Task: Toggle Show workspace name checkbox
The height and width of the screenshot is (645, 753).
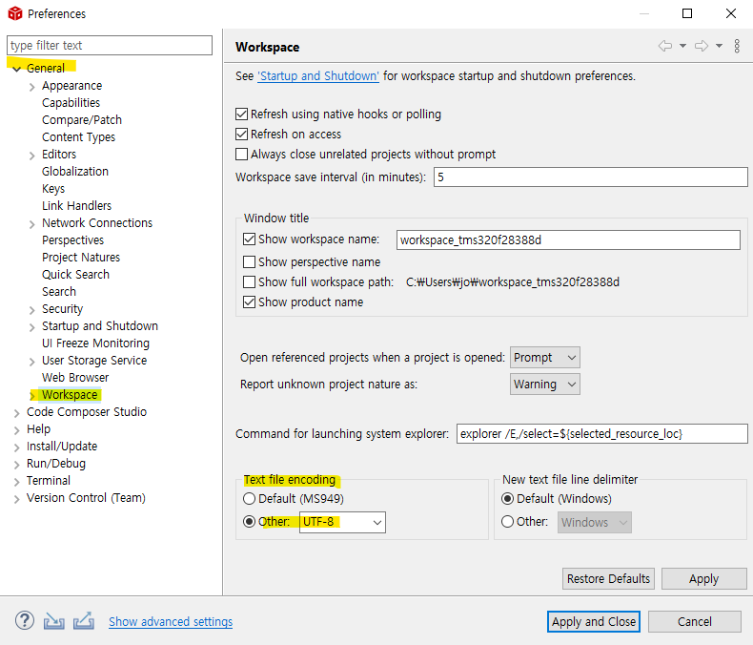Action: [249, 239]
